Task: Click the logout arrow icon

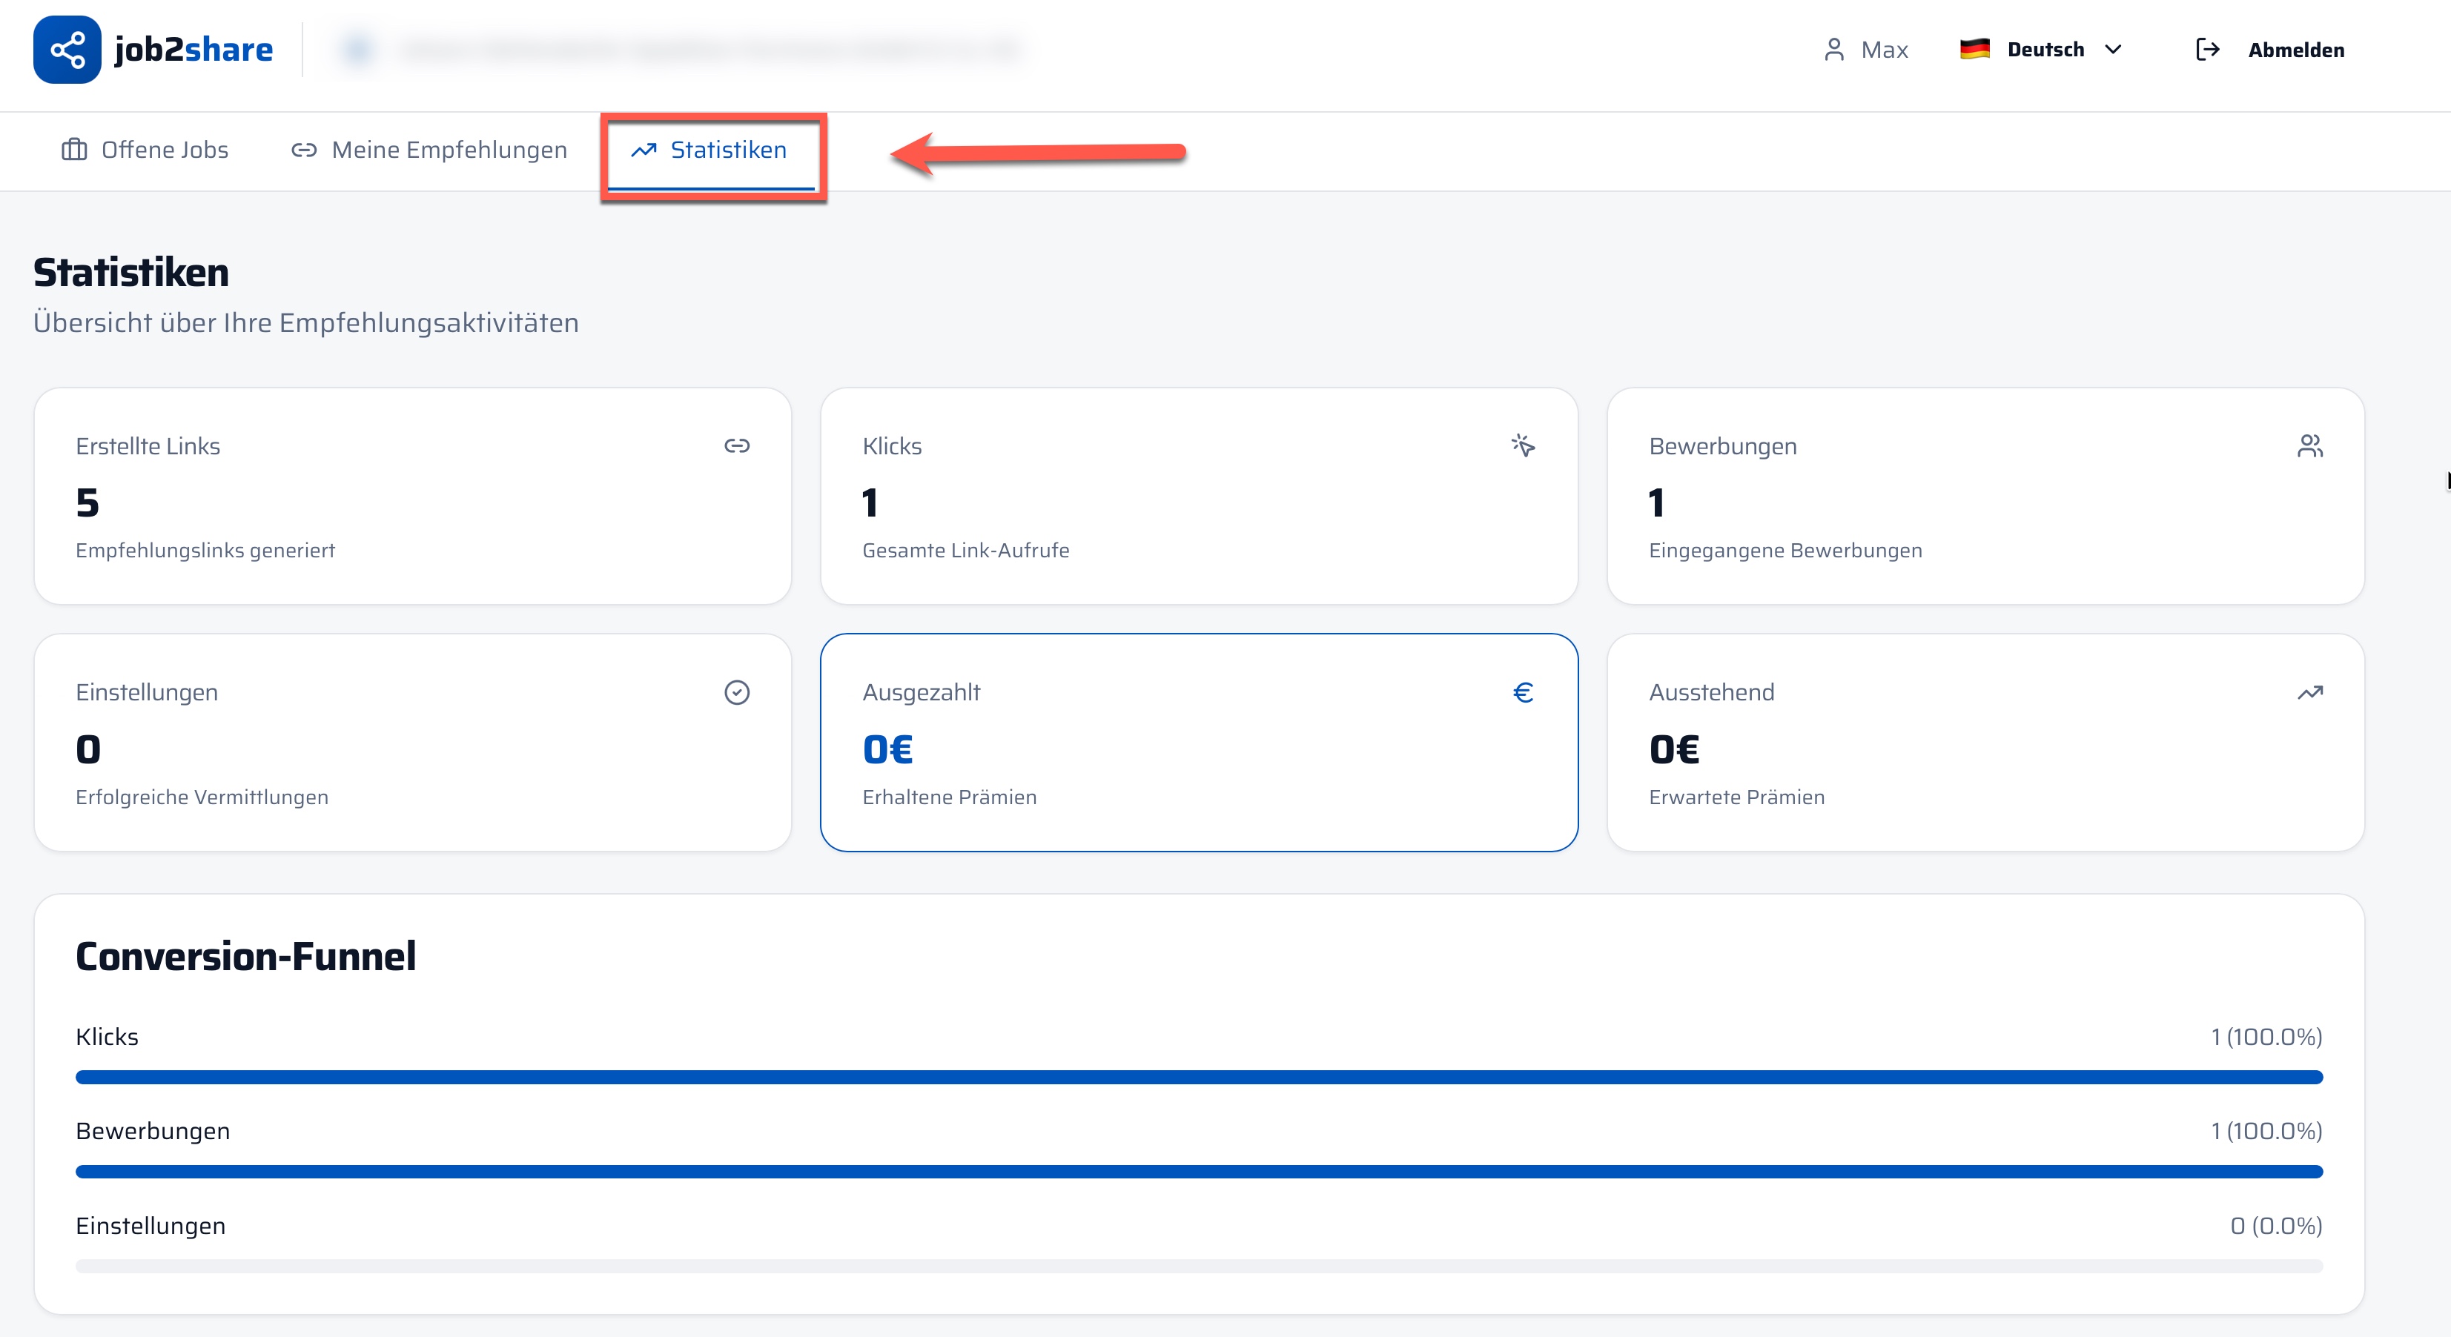Action: coord(2207,50)
